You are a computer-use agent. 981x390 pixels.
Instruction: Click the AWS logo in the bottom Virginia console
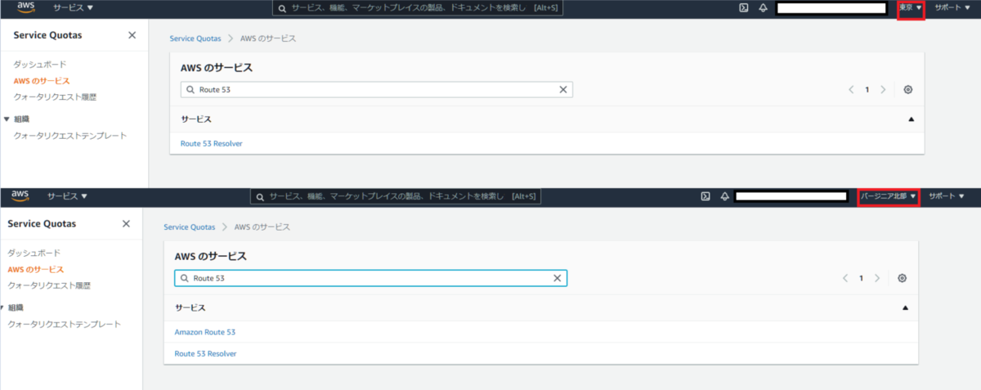[20, 196]
